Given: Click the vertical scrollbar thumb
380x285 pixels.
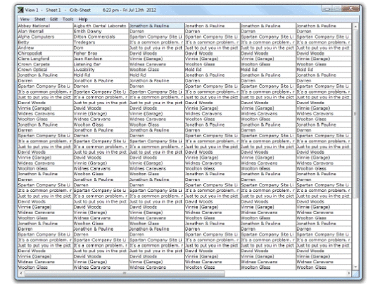Looking at the screenshot, I should click(355, 114).
